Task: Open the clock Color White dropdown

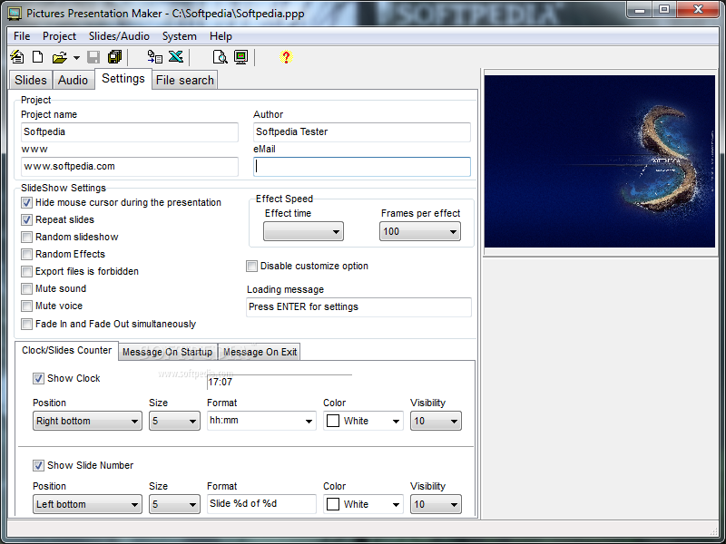Action: [x=364, y=421]
